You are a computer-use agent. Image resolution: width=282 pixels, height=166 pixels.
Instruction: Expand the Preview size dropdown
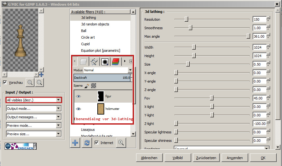click(34, 134)
